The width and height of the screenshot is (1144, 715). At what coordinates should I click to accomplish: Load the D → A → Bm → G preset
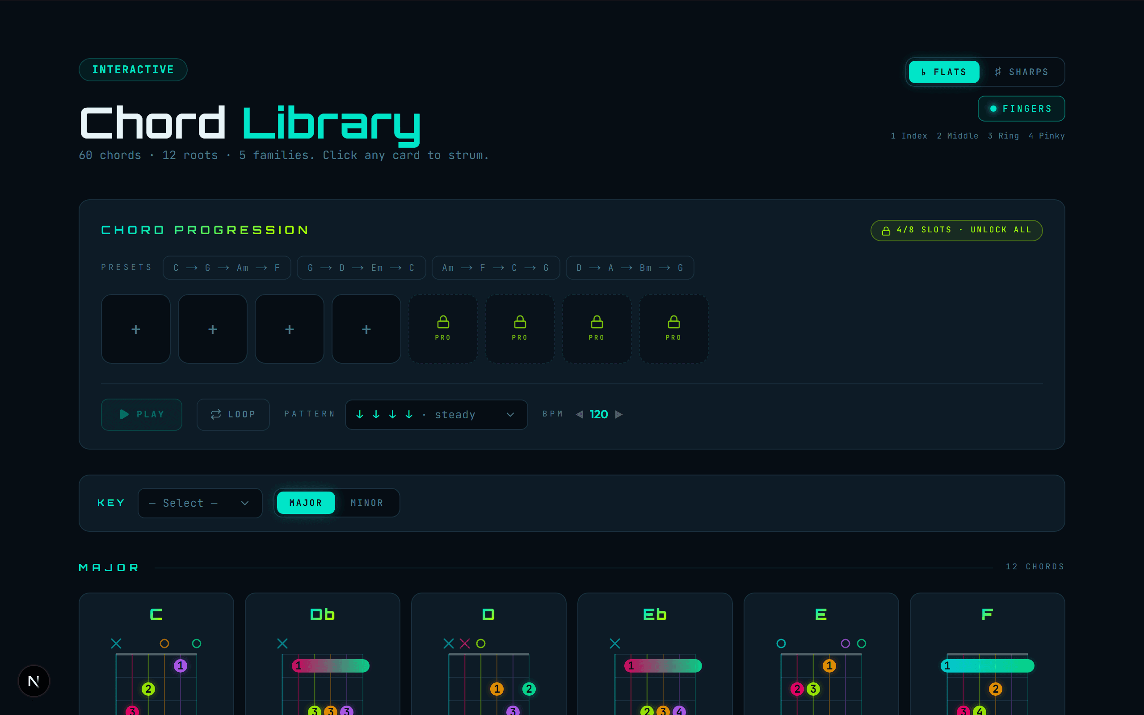pos(630,268)
